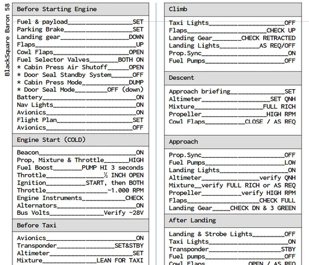Viewport: 309px width, 265px height.
Task: Click 'Propeller HIGH RPM' in Descent section
Action: coord(232,114)
